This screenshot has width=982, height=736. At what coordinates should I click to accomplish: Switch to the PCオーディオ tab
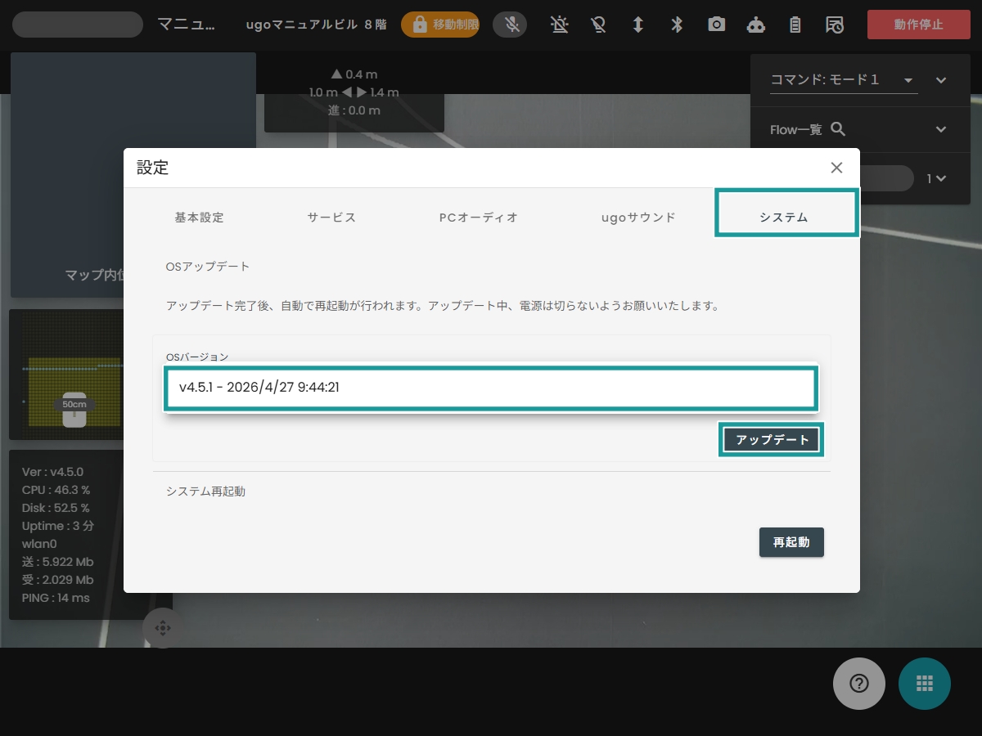click(x=479, y=218)
